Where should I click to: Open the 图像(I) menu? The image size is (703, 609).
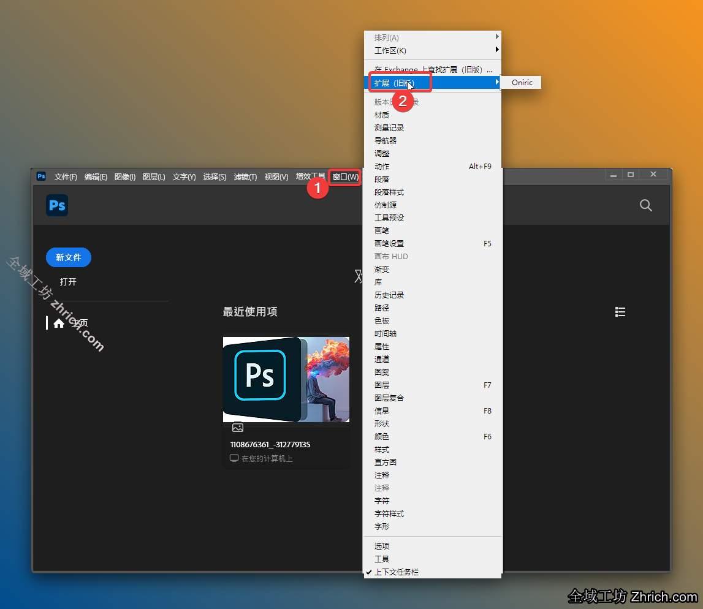coord(125,177)
